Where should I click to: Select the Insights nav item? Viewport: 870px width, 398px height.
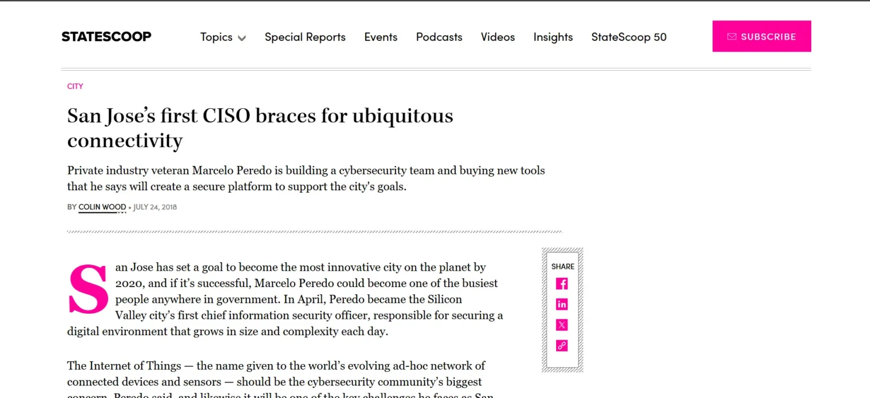[553, 37]
